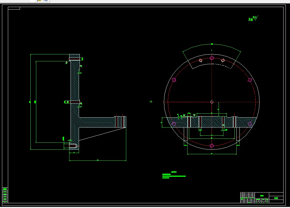Select the magenta hole in left hatched section
The image size is (290, 208).
pyautogui.click(x=174, y=124)
